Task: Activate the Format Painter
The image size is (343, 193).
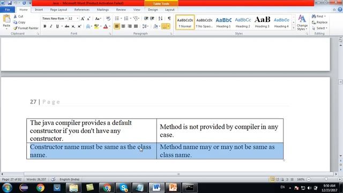Action: coord(26,28)
